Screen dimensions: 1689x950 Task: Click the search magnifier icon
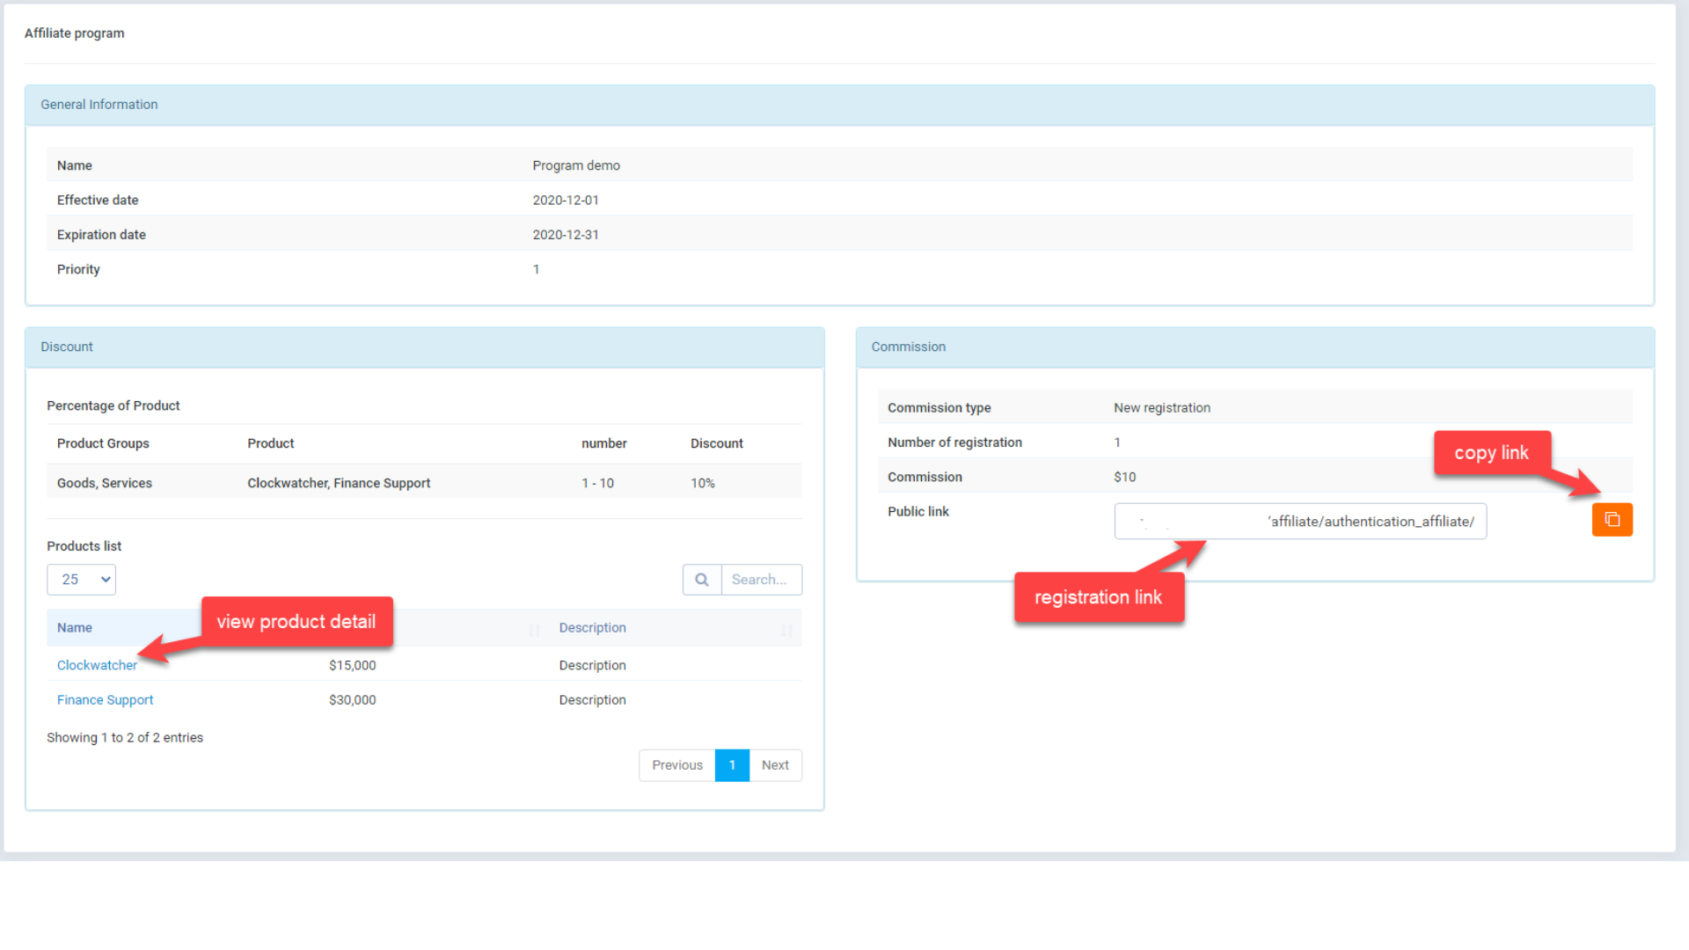pyautogui.click(x=701, y=580)
